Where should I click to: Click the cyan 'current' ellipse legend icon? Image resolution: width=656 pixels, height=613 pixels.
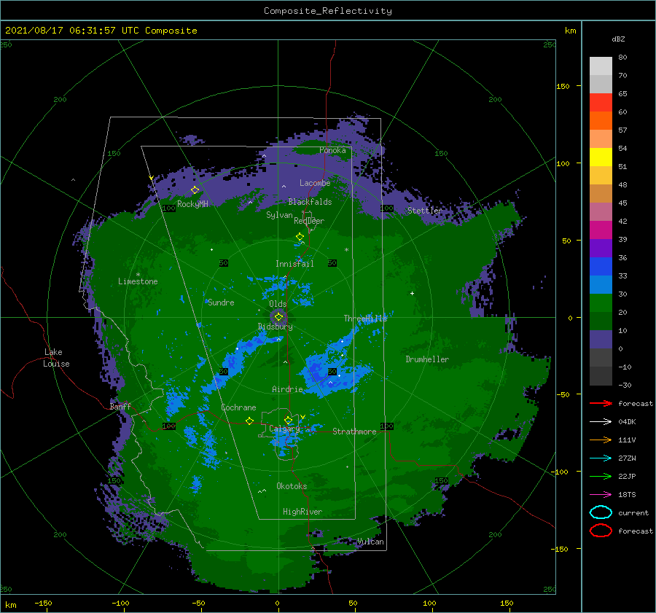click(x=601, y=512)
